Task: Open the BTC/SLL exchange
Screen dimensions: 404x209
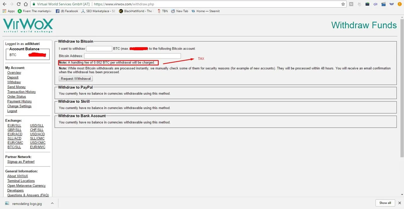Action: point(14,147)
